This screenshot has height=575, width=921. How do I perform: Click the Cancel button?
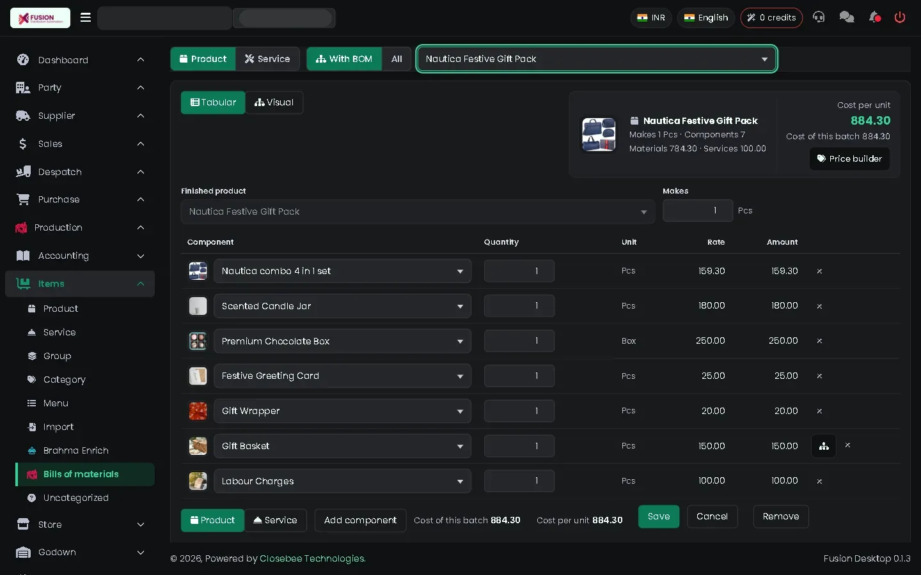tap(712, 516)
